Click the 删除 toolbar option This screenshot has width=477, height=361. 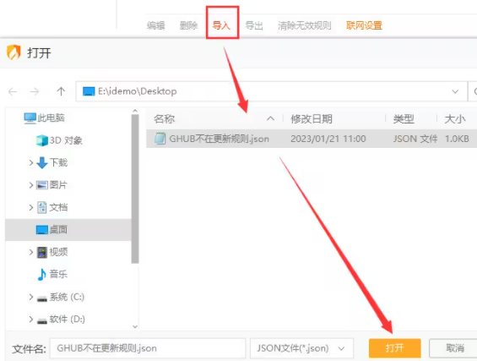[x=188, y=25]
